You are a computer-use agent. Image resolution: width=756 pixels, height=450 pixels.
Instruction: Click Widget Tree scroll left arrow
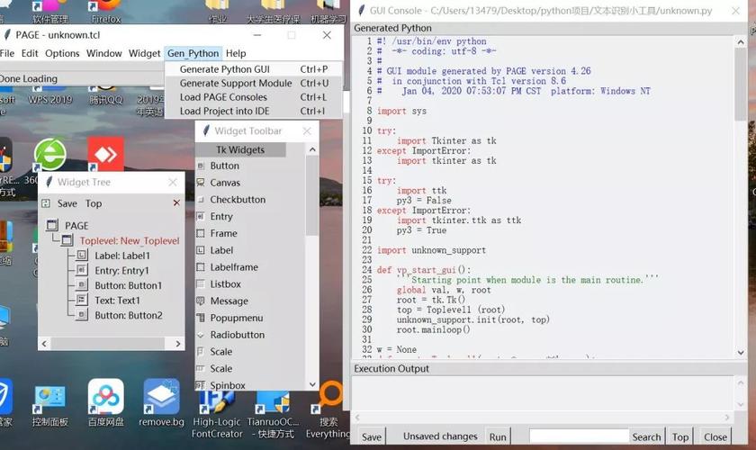point(44,344)
